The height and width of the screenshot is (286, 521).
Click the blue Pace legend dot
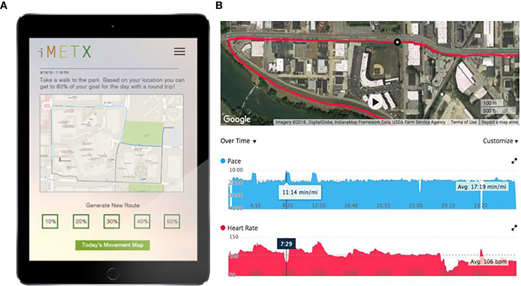point(223,161)
